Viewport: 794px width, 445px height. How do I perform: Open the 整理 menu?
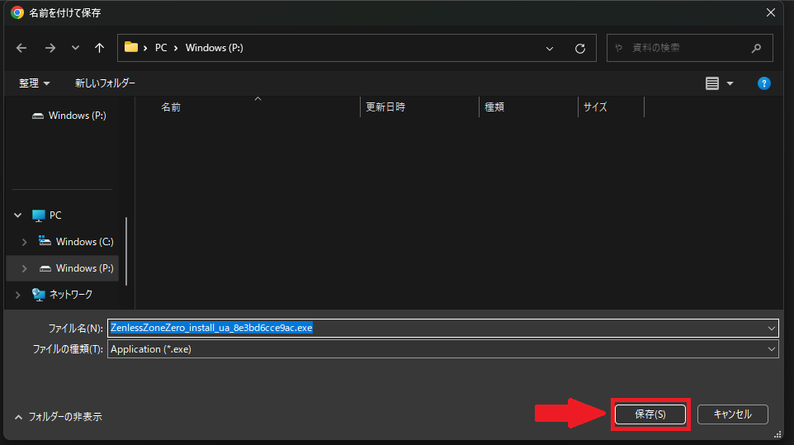[34, 83]
